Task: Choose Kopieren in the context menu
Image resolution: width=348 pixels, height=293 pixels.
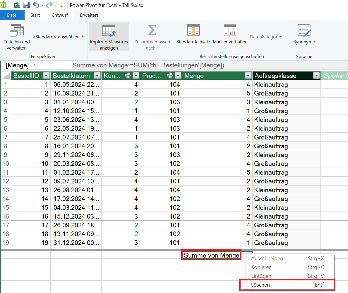Action: pos(287,267)
